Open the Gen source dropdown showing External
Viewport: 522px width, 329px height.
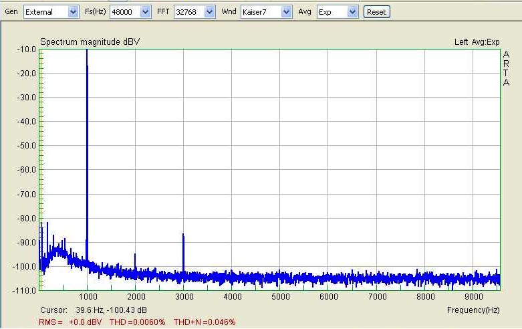pos(51,12)
